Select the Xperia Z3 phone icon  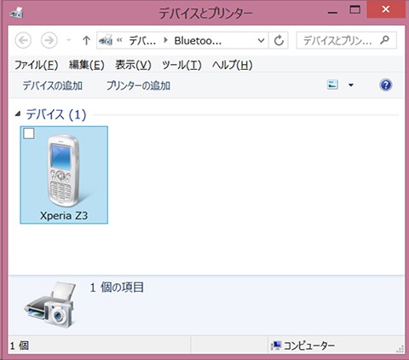click(x=64, y=171)
